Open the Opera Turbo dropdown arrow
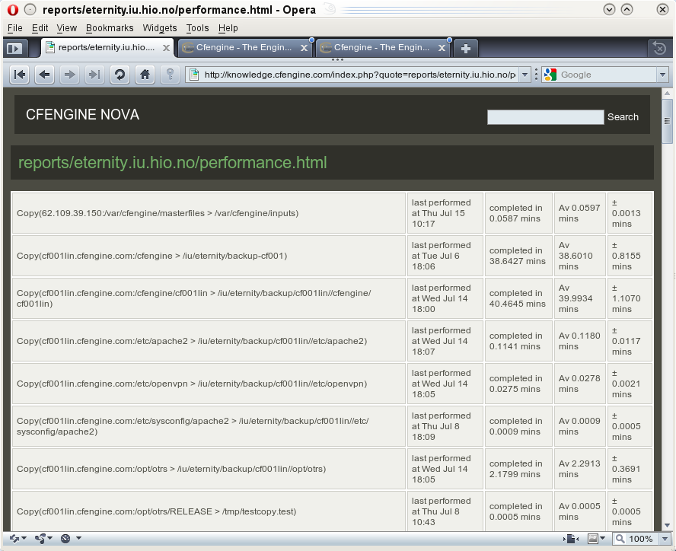 pyautogui.click(x=78, y=538)
